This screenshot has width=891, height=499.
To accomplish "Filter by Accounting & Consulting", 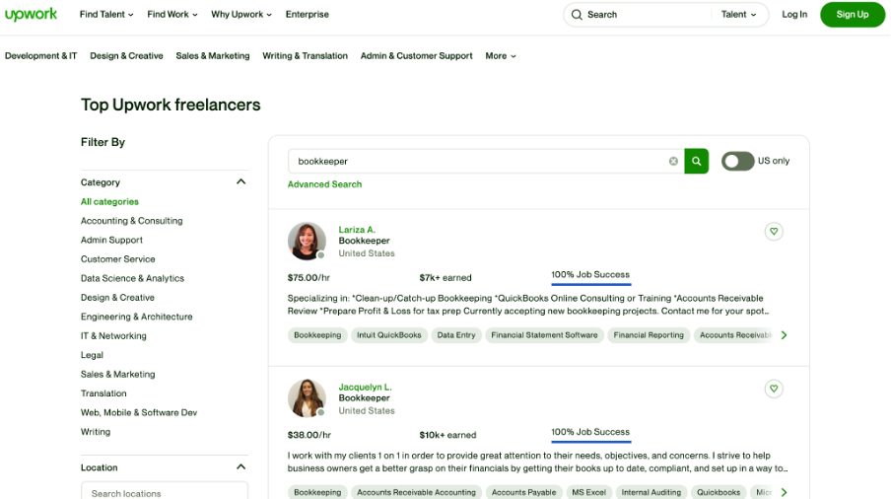I will tap(132, 221).
